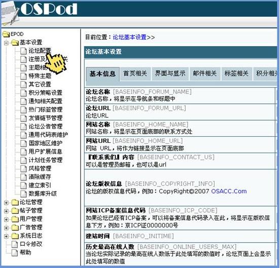Click page icon beside 清除缓存
This screenshot has height=268, width=280.
tap(23, 177)
